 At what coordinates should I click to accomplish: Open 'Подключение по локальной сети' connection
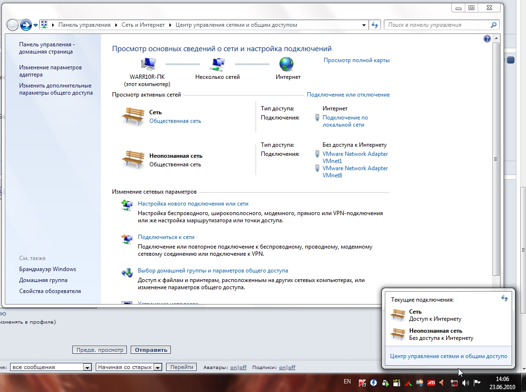345,121
